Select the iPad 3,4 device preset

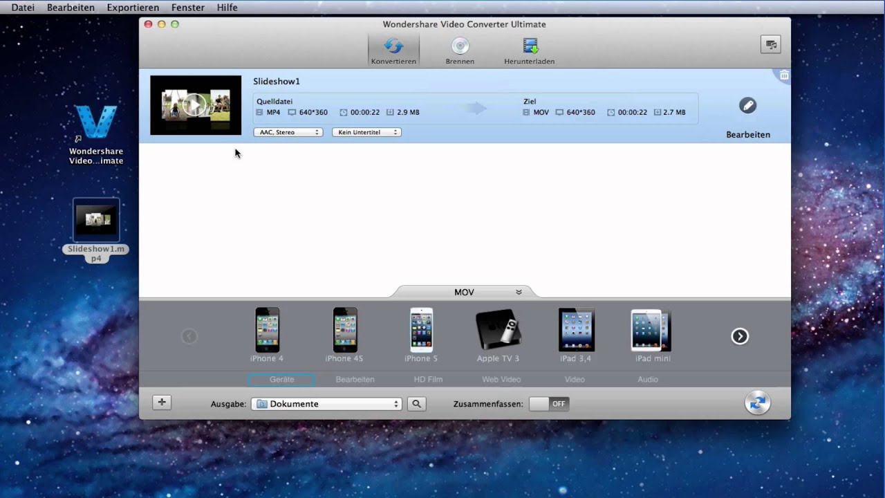tap(576, 335)
